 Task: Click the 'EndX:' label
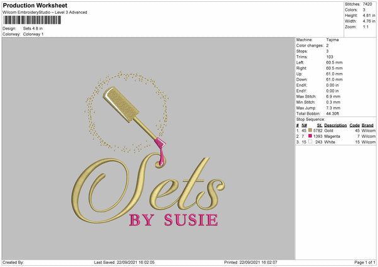(302, 85)
